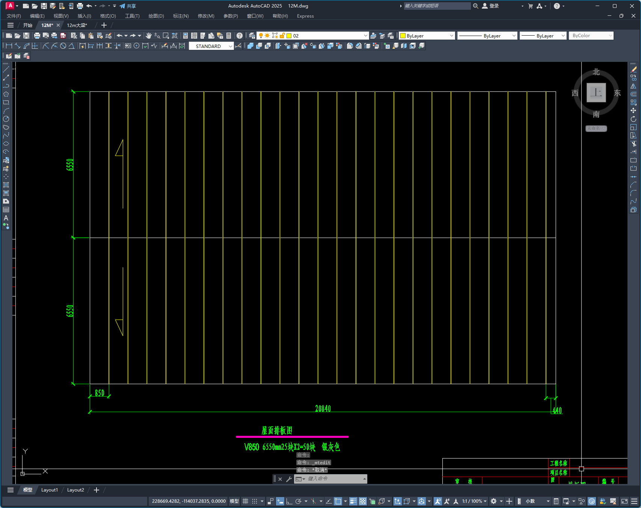641x508 pixels.
Task: Select the Hatch tool
Action: click(x=6, y=185)
